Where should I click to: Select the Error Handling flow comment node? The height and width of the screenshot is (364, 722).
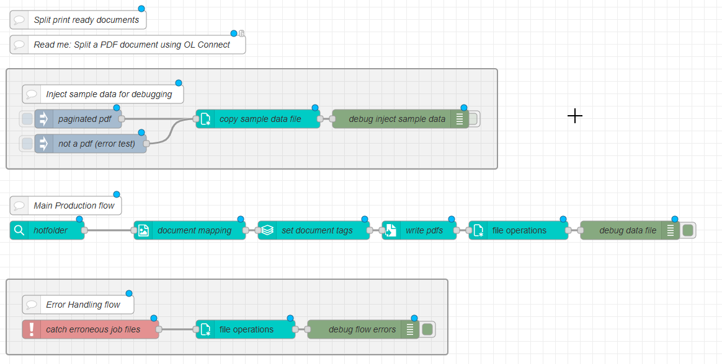[83, 305]
